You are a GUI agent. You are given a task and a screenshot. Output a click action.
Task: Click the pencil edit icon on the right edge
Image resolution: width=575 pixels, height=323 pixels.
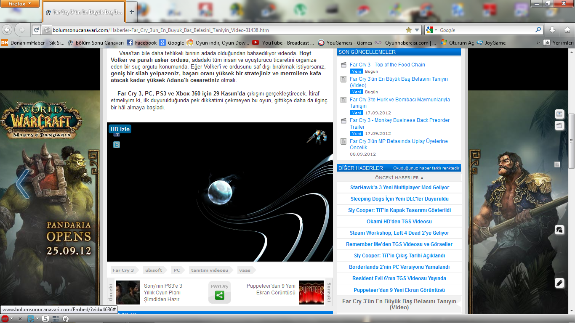(559, 283)
